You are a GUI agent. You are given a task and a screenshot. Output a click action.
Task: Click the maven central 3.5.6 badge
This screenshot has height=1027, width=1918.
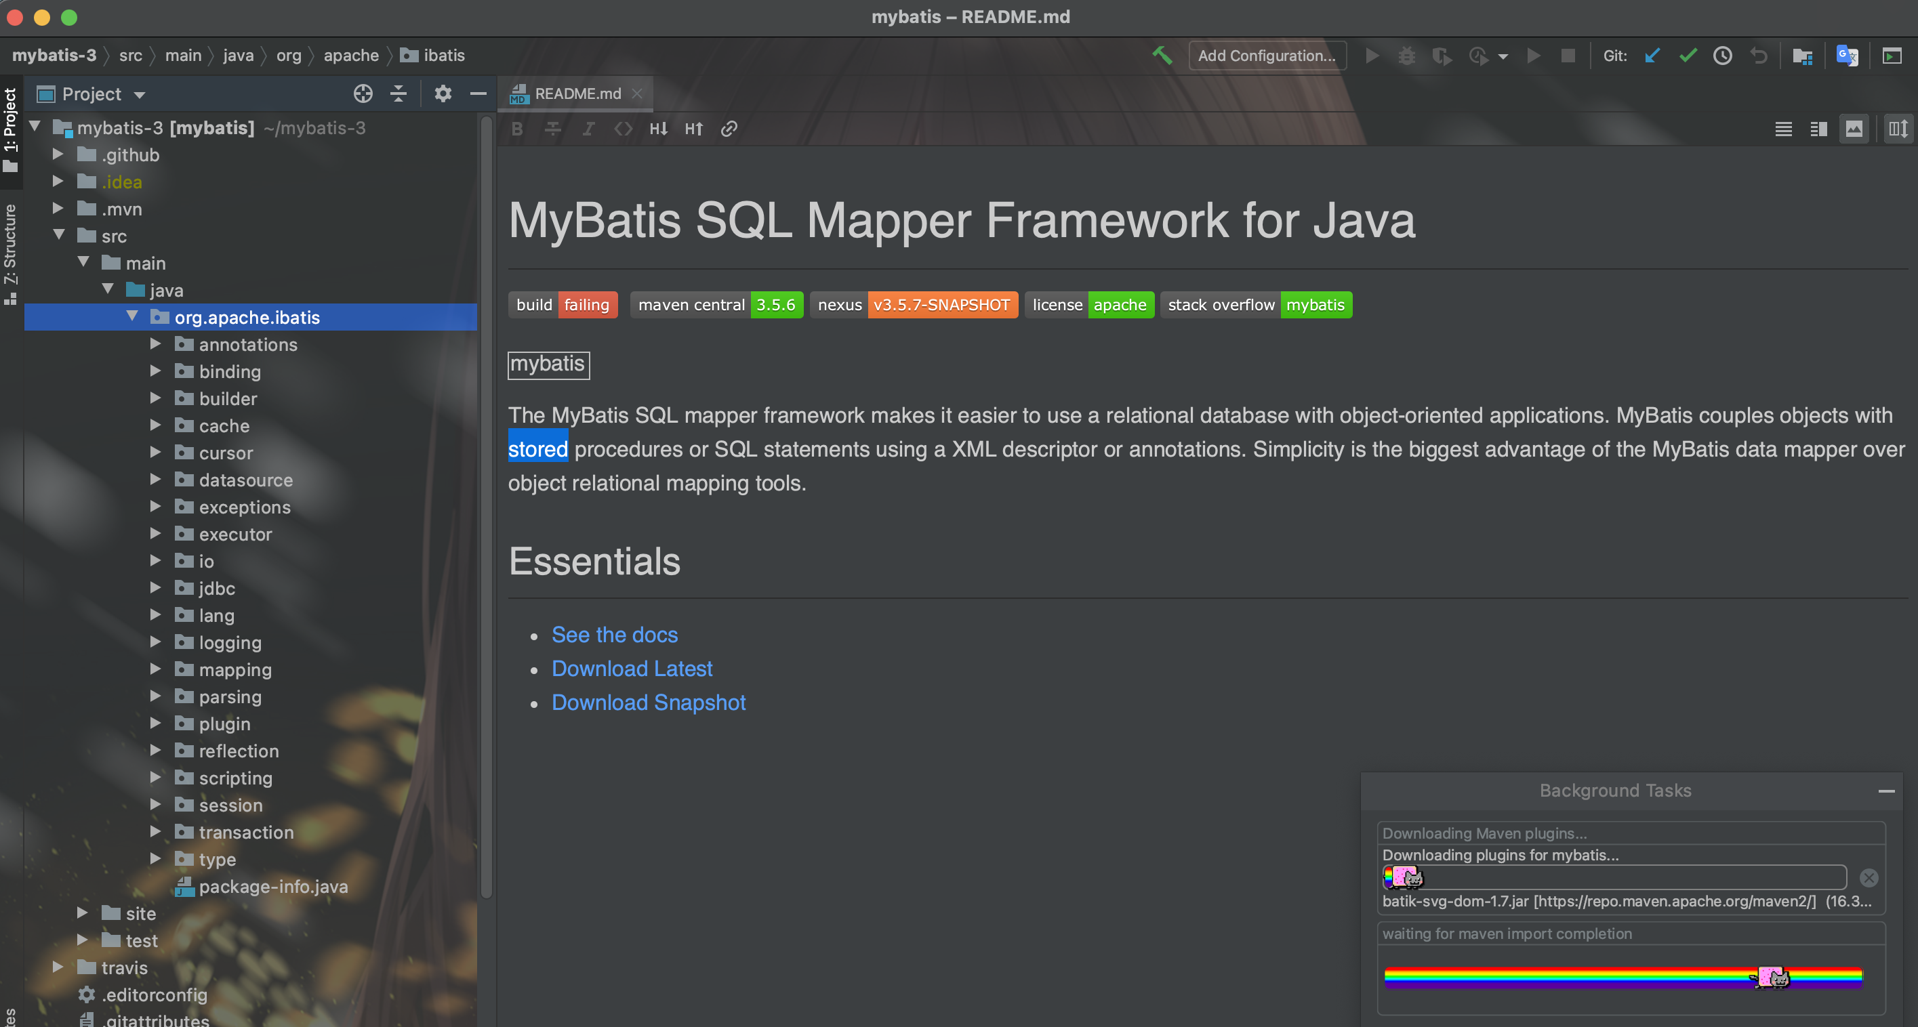coord(716,305)
